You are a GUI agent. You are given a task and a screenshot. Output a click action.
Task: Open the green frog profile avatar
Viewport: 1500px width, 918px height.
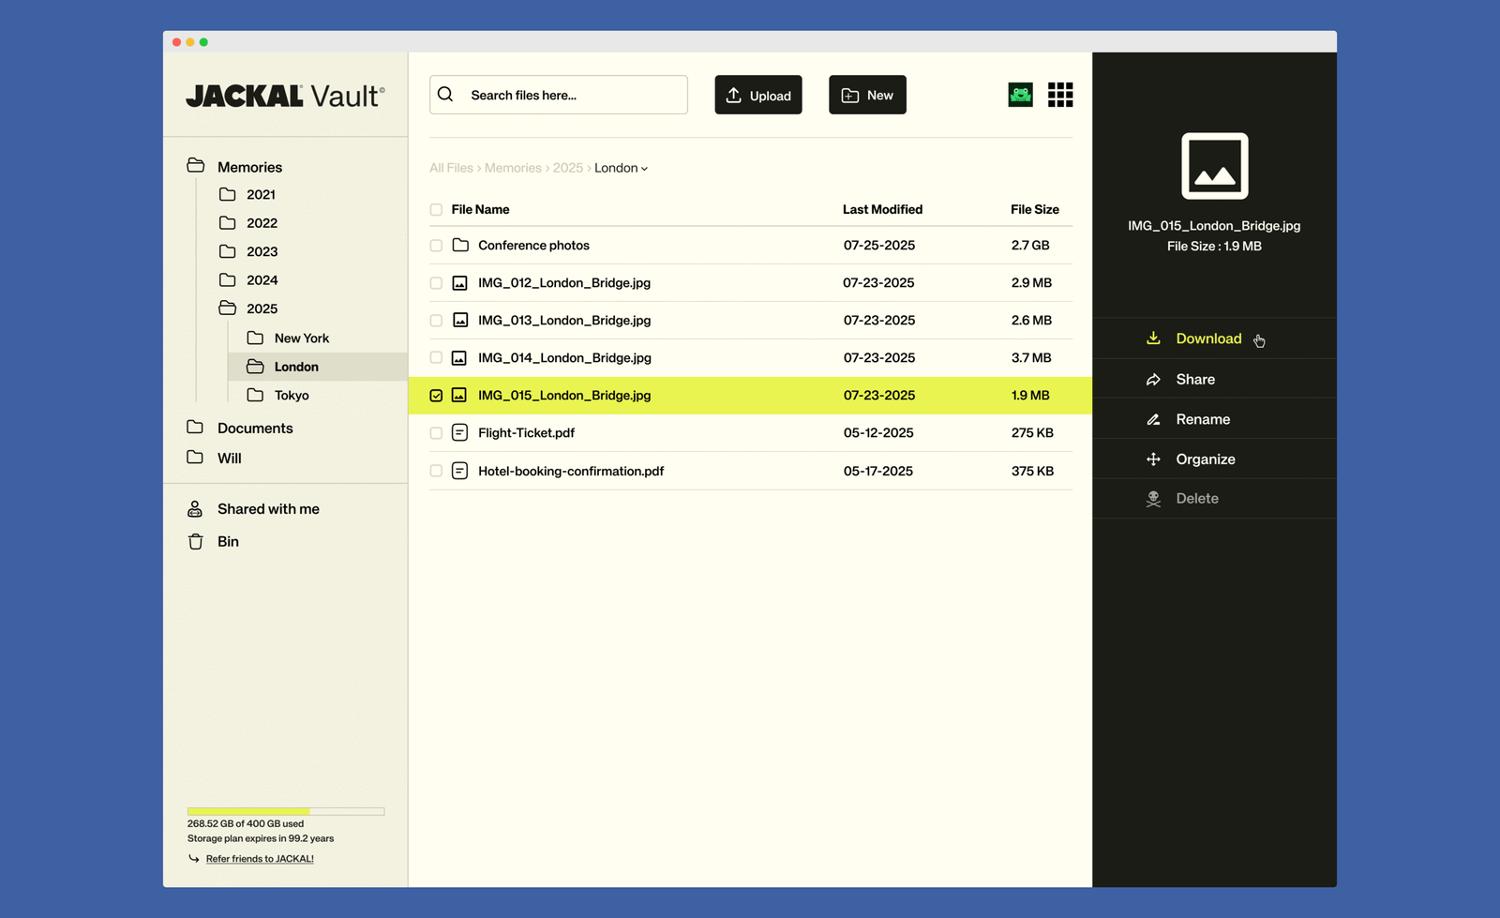click(x=1020, y=95)
